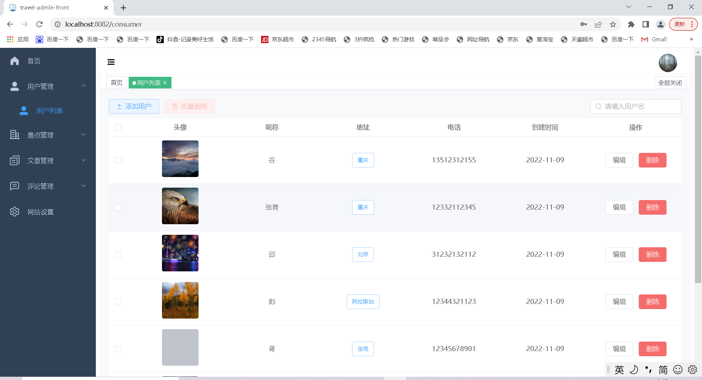Open the Gmail bookmark
The height and width of the screenshot is (380, 702).
tap(654, 39)
